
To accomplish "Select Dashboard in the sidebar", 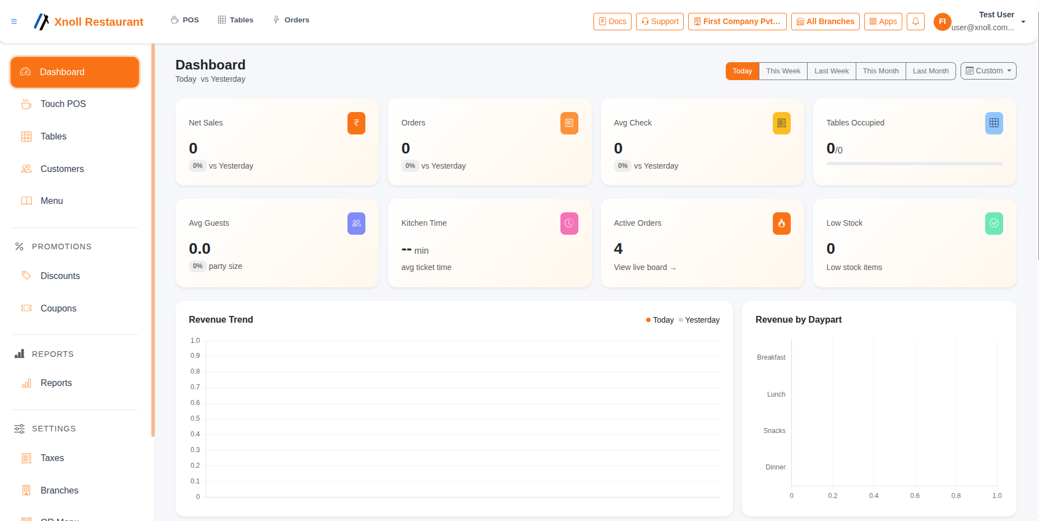I will pos(75,72).
